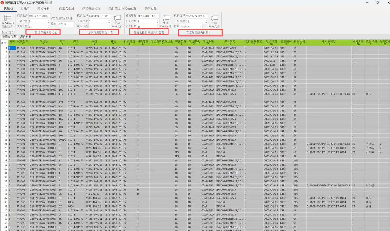Image resolution: width=390 pixels, height=231 pixels.
Task: Open the 参数配置 tab
Action: (x=150, y=9)
